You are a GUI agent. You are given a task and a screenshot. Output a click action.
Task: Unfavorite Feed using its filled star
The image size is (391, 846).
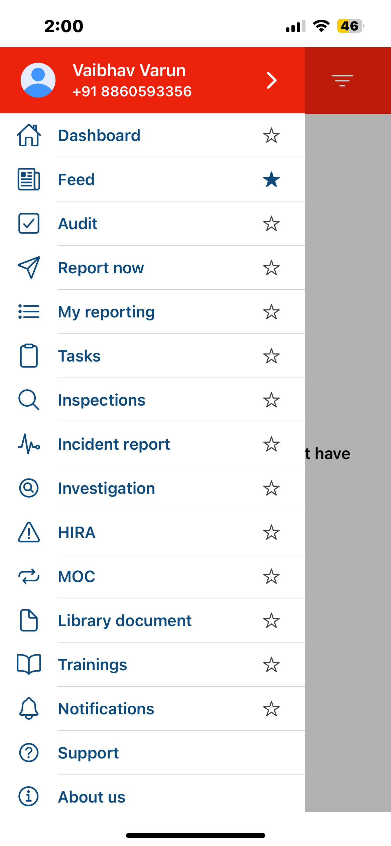click(x=271, y=179)
